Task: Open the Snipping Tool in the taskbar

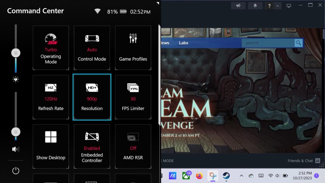Action: click(213, 176)
